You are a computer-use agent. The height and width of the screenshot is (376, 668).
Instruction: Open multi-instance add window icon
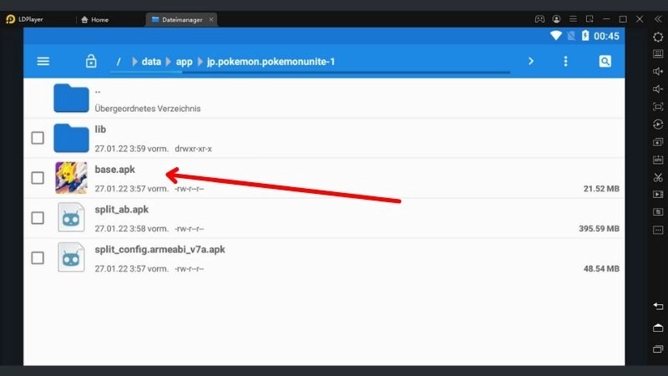(x=658, y=142)
